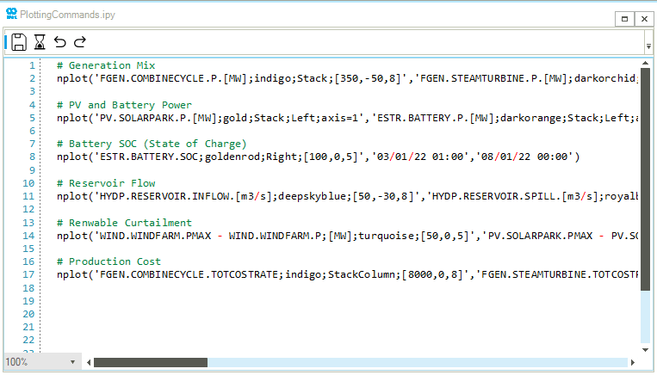
Task: Click the '# Production Cost' comment line
Action: (108, 261)
